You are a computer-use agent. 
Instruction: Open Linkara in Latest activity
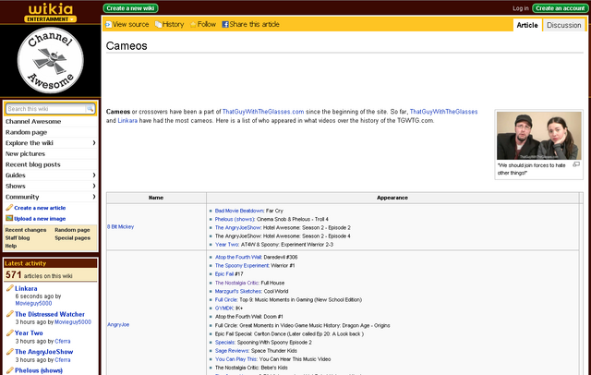[26, 288]
